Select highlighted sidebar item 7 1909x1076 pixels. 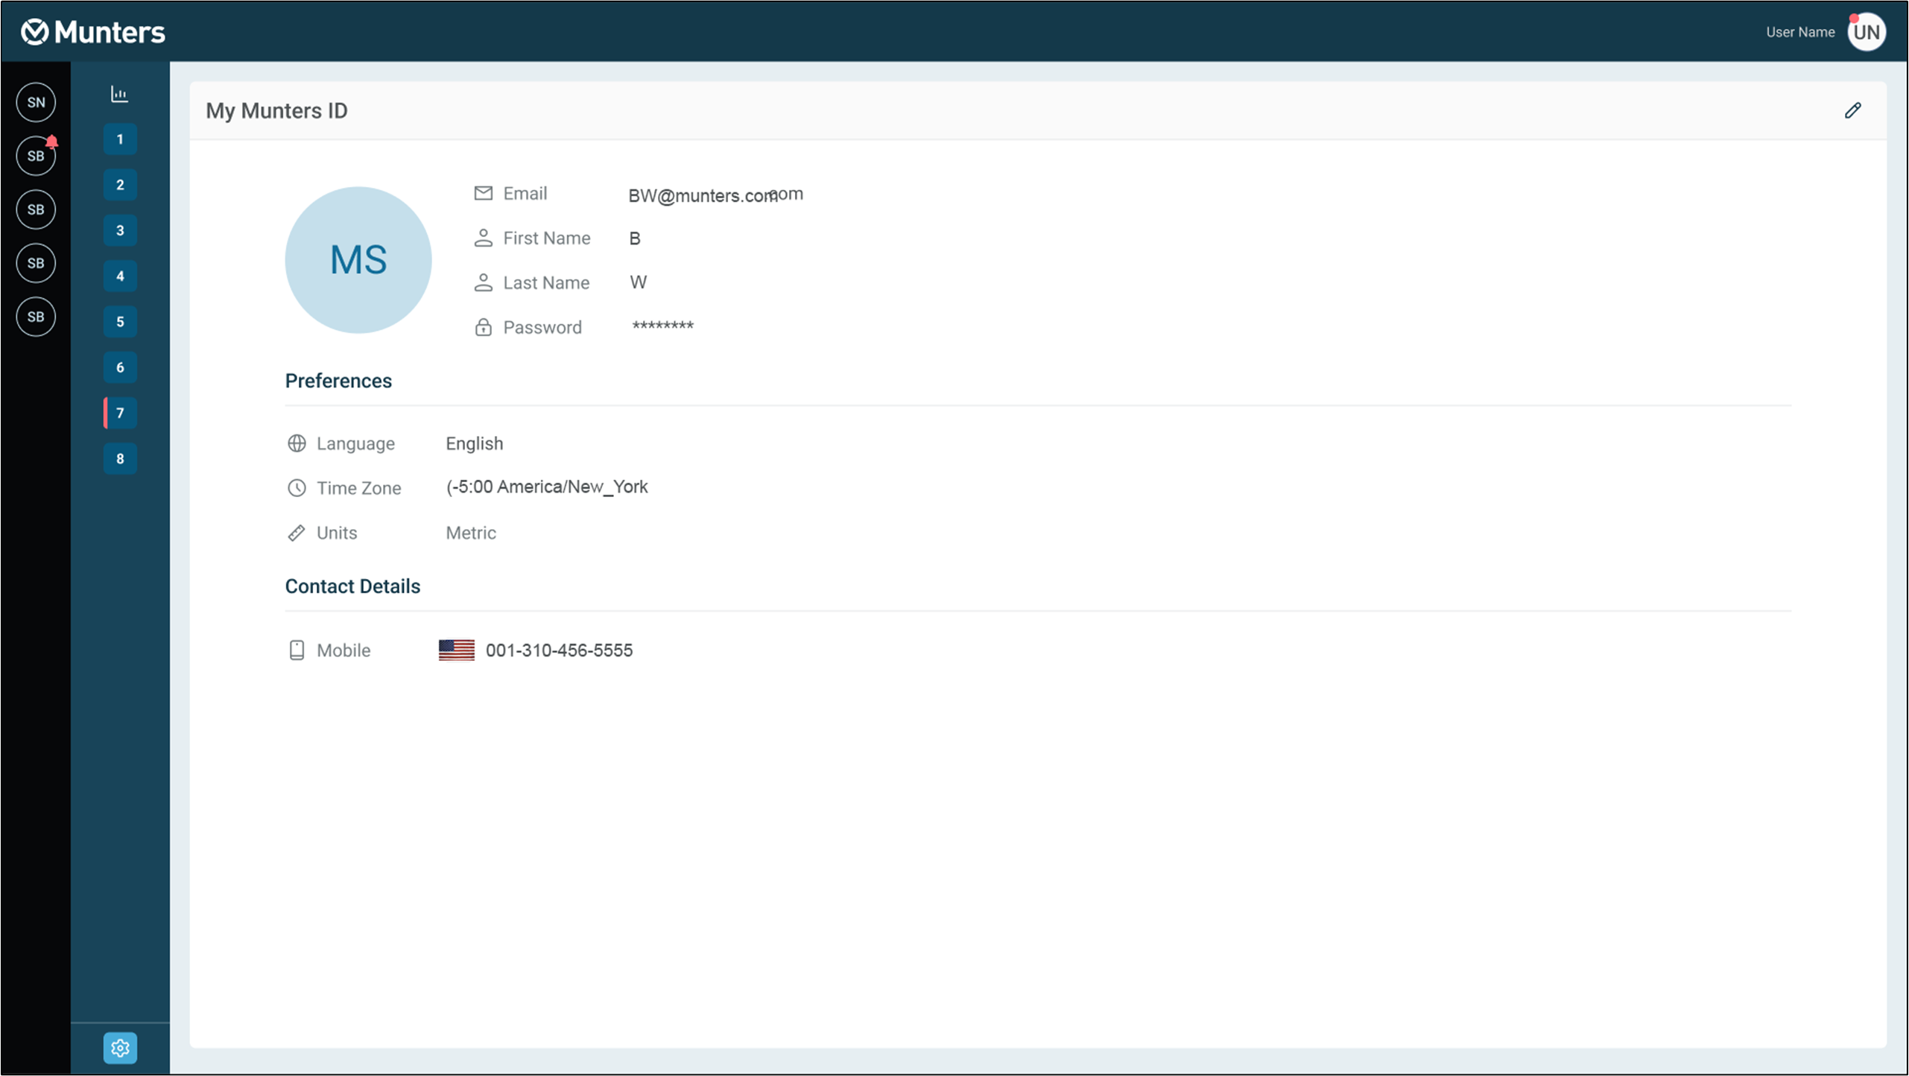pyautogui.click(x=120, y=413)
